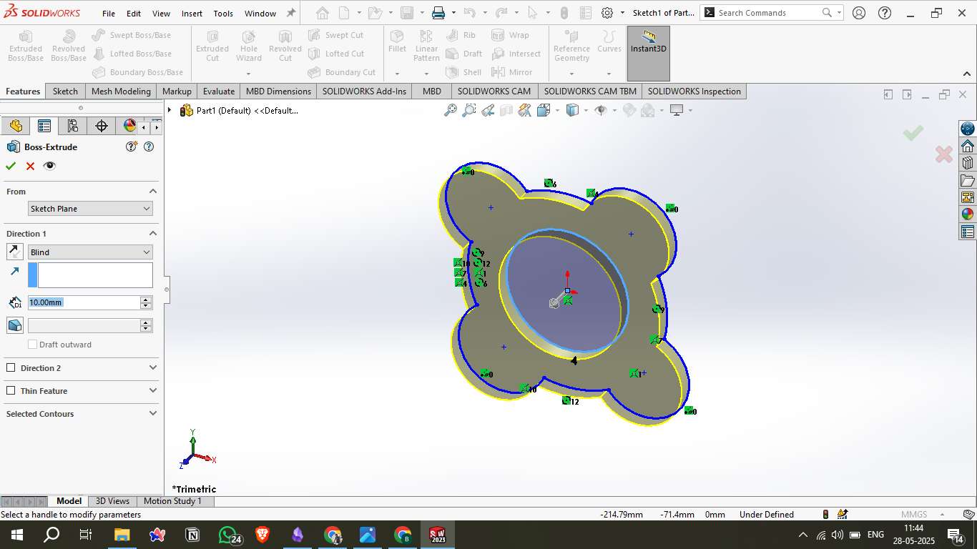Viewport: 977px width, 549px height.
Task: Open Hide/Show Items eye icon
Action: click(601, 110)
